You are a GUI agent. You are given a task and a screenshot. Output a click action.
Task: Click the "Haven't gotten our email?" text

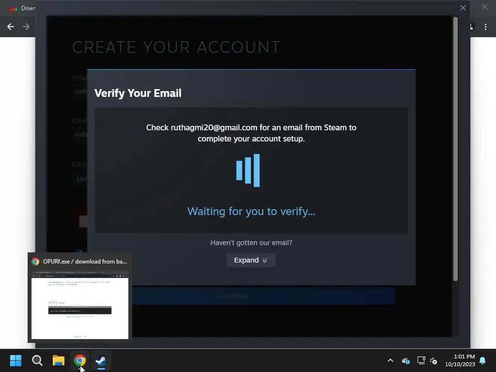pos(251,243)
